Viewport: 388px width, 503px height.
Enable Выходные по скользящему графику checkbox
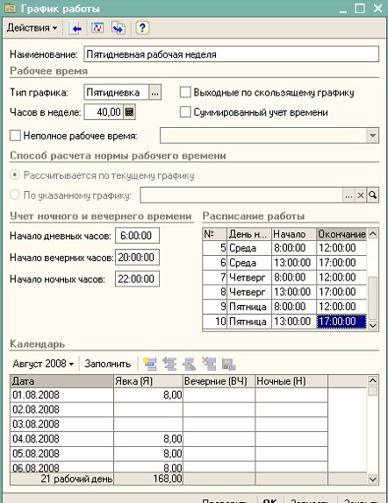[185, 92]
